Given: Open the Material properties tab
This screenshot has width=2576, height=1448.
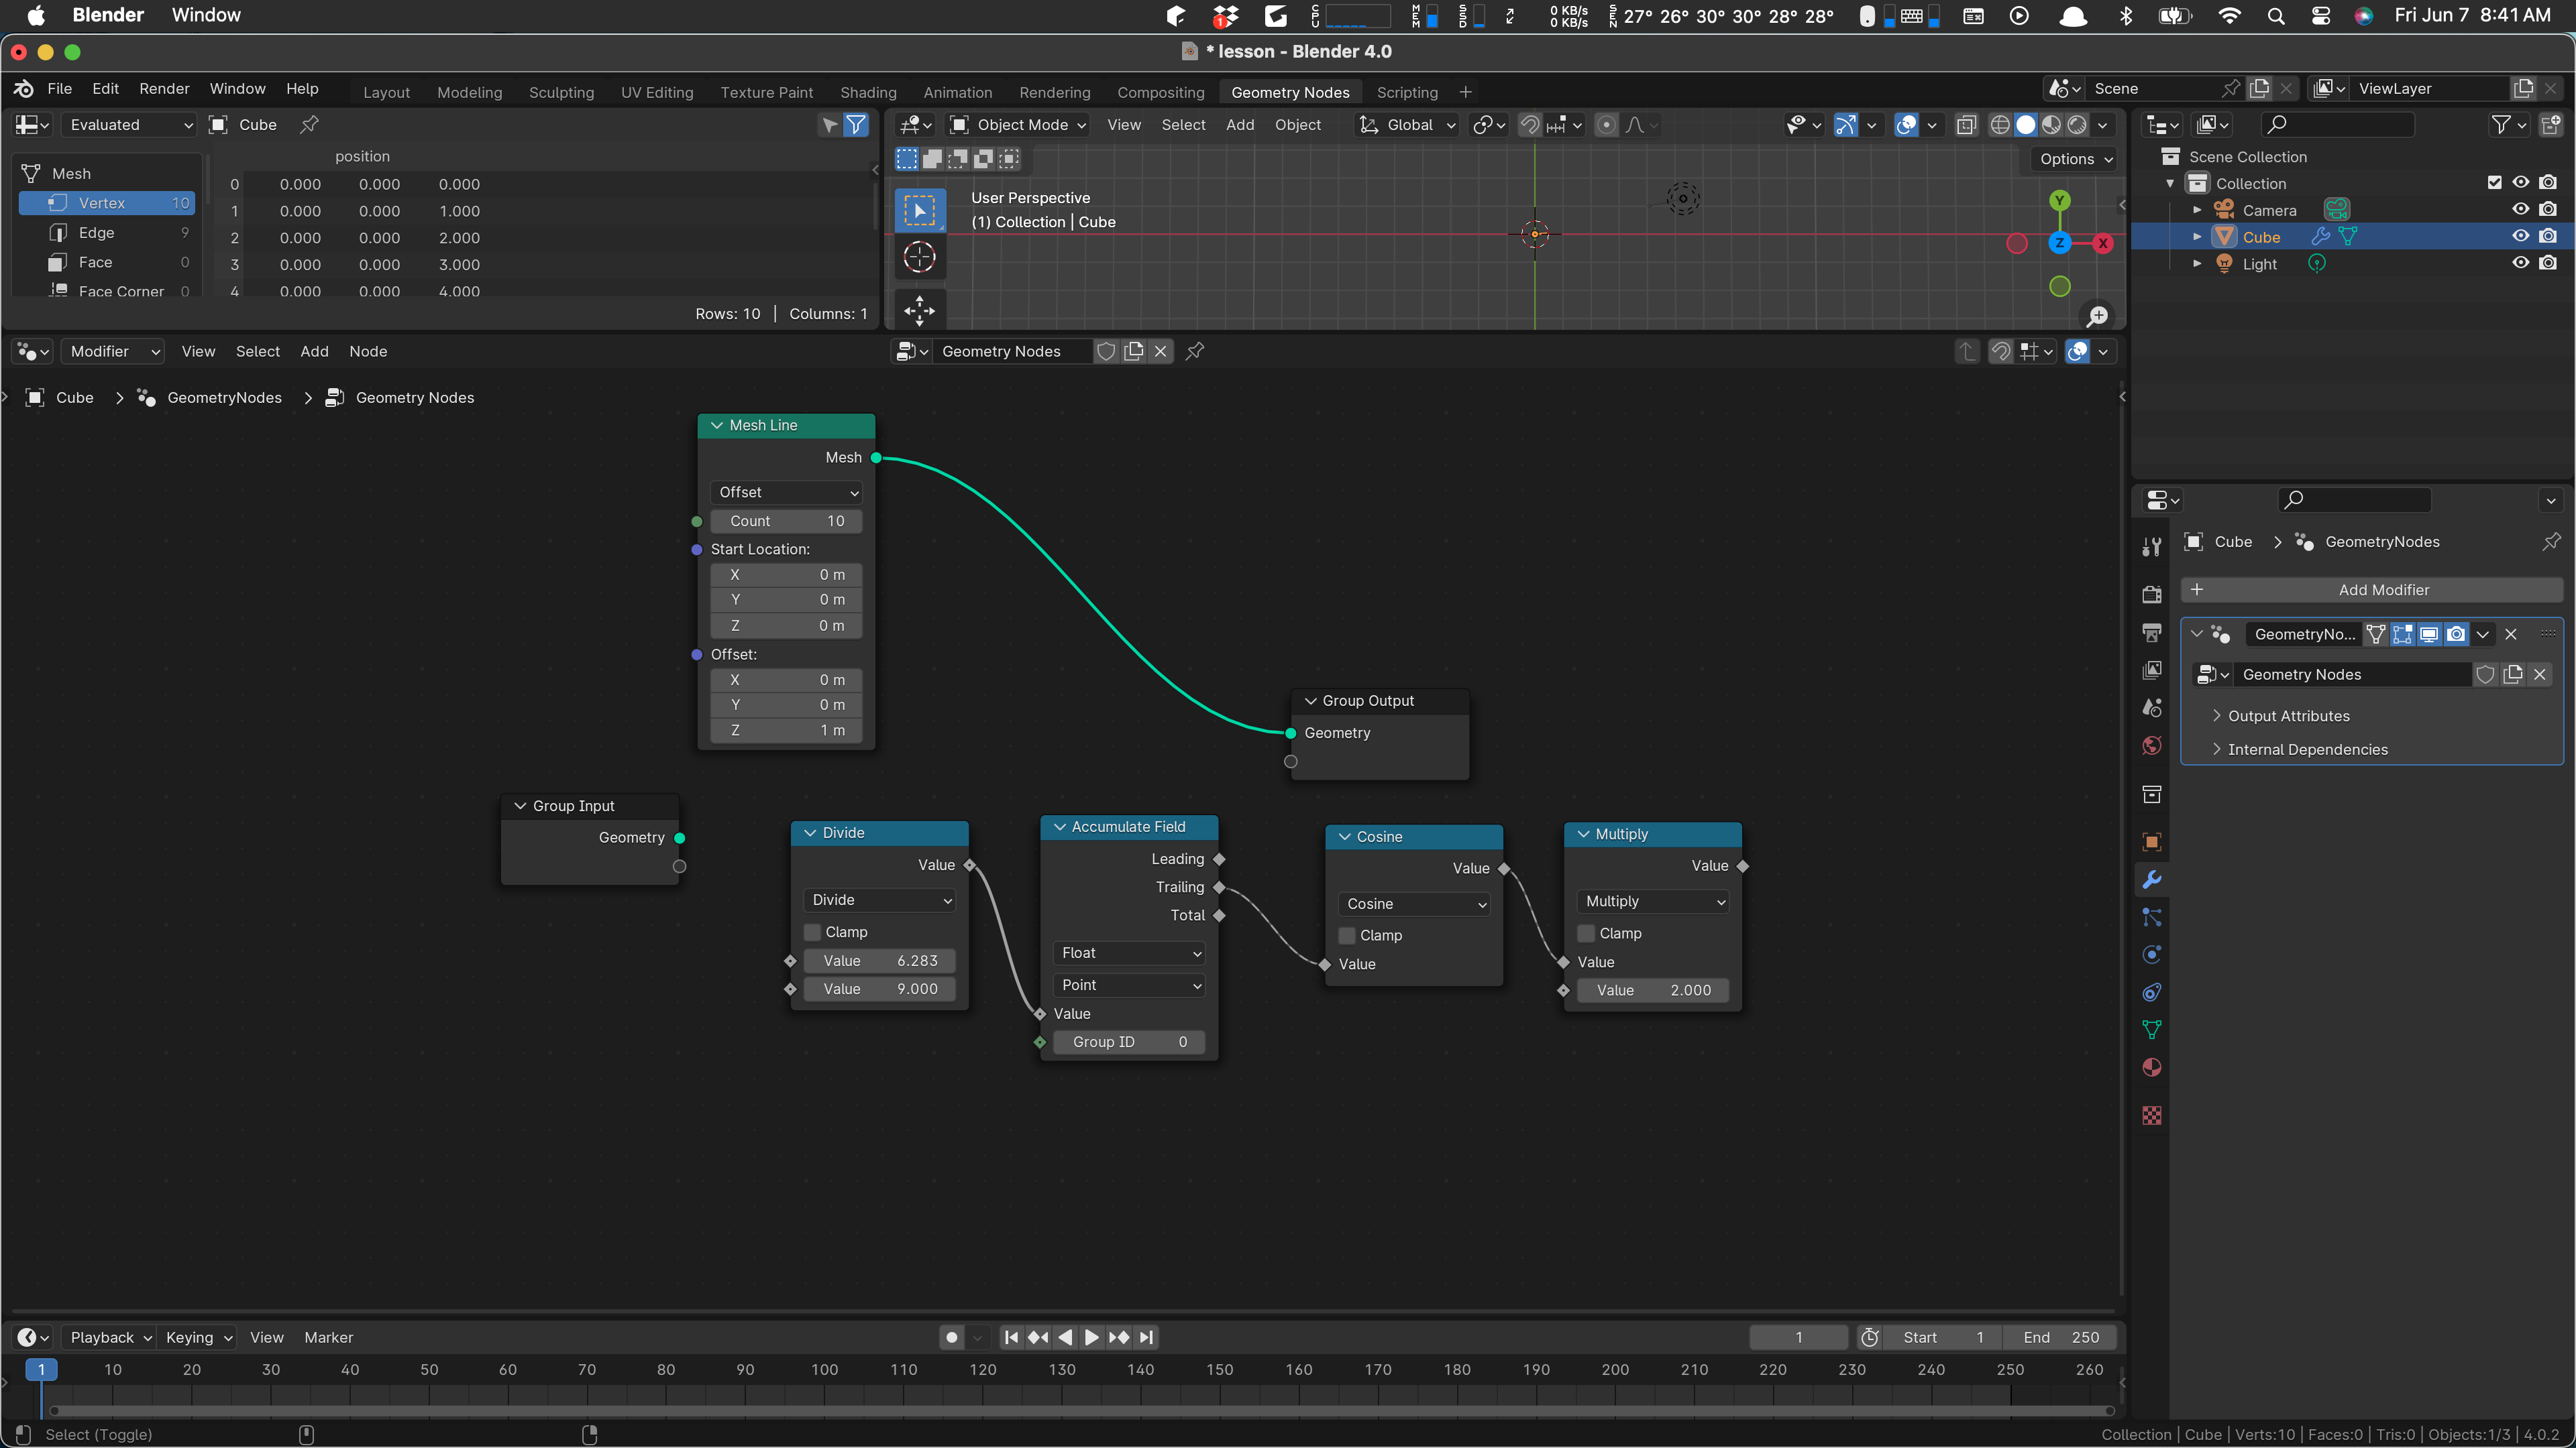Looking at the screenshot, I should click(2152, 1069).
